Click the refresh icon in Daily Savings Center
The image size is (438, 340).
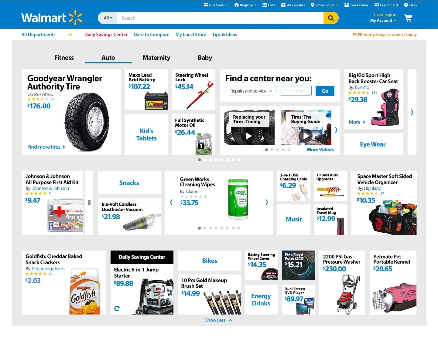pos(117,308)
